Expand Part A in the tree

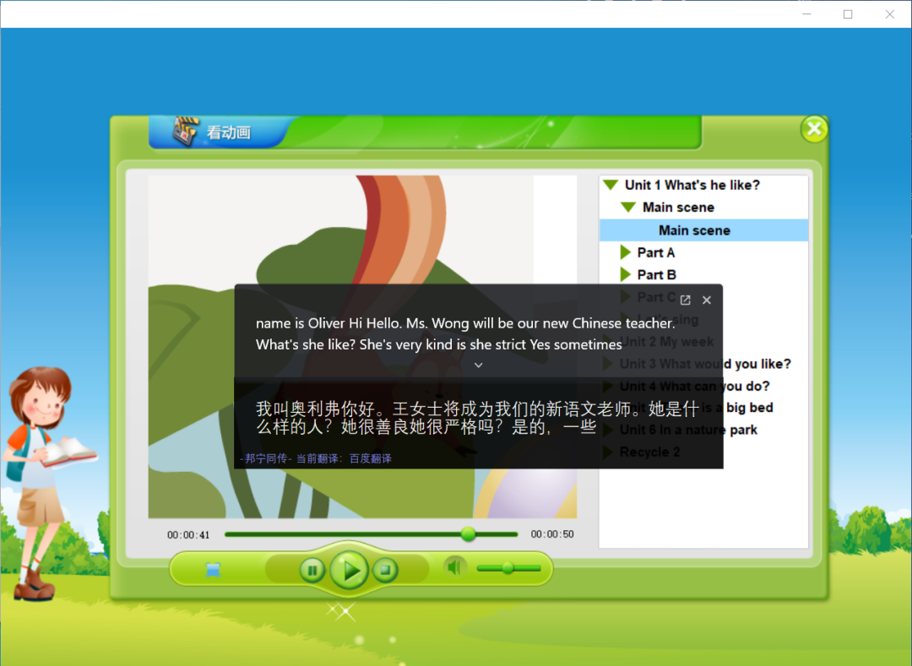[x=625, y=252]
